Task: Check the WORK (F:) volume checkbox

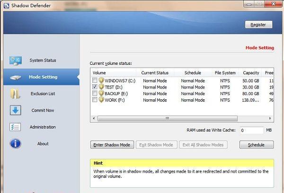Action: click(95, 100)
